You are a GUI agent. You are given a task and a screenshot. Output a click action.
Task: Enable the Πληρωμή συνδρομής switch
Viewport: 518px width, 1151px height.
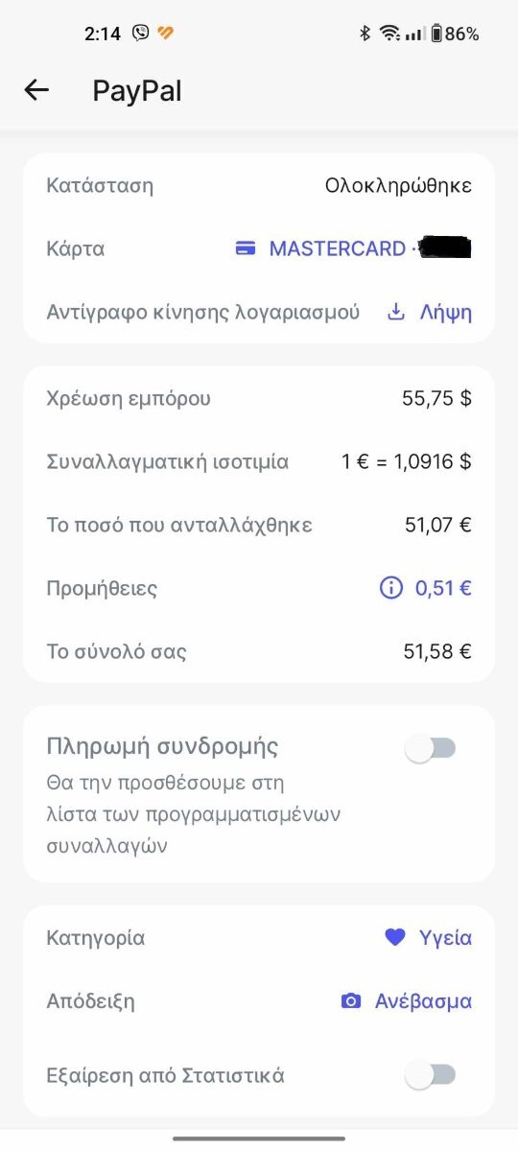pyautogui.click(x=431, y=748)
